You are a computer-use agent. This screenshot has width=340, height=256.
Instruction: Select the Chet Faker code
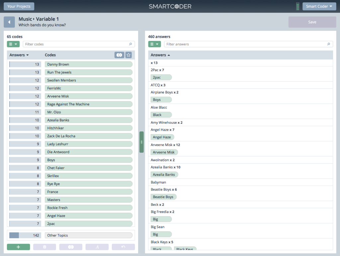[x=89, y=168]
